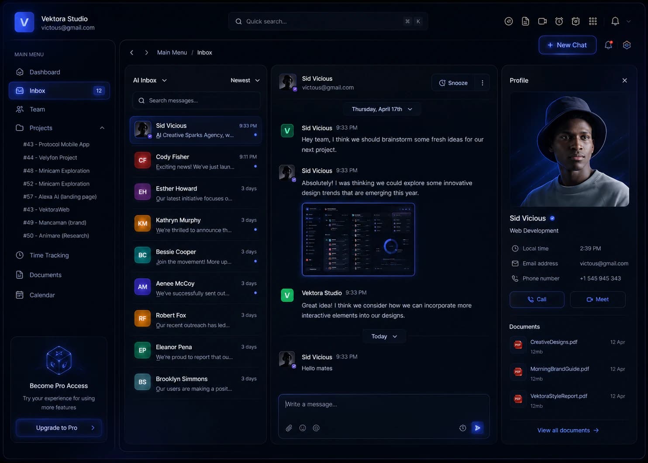This screenshot has width=648, height=463.
Task: Select project #57 - Alexa AI (landing page)
Action: point(60,197)
